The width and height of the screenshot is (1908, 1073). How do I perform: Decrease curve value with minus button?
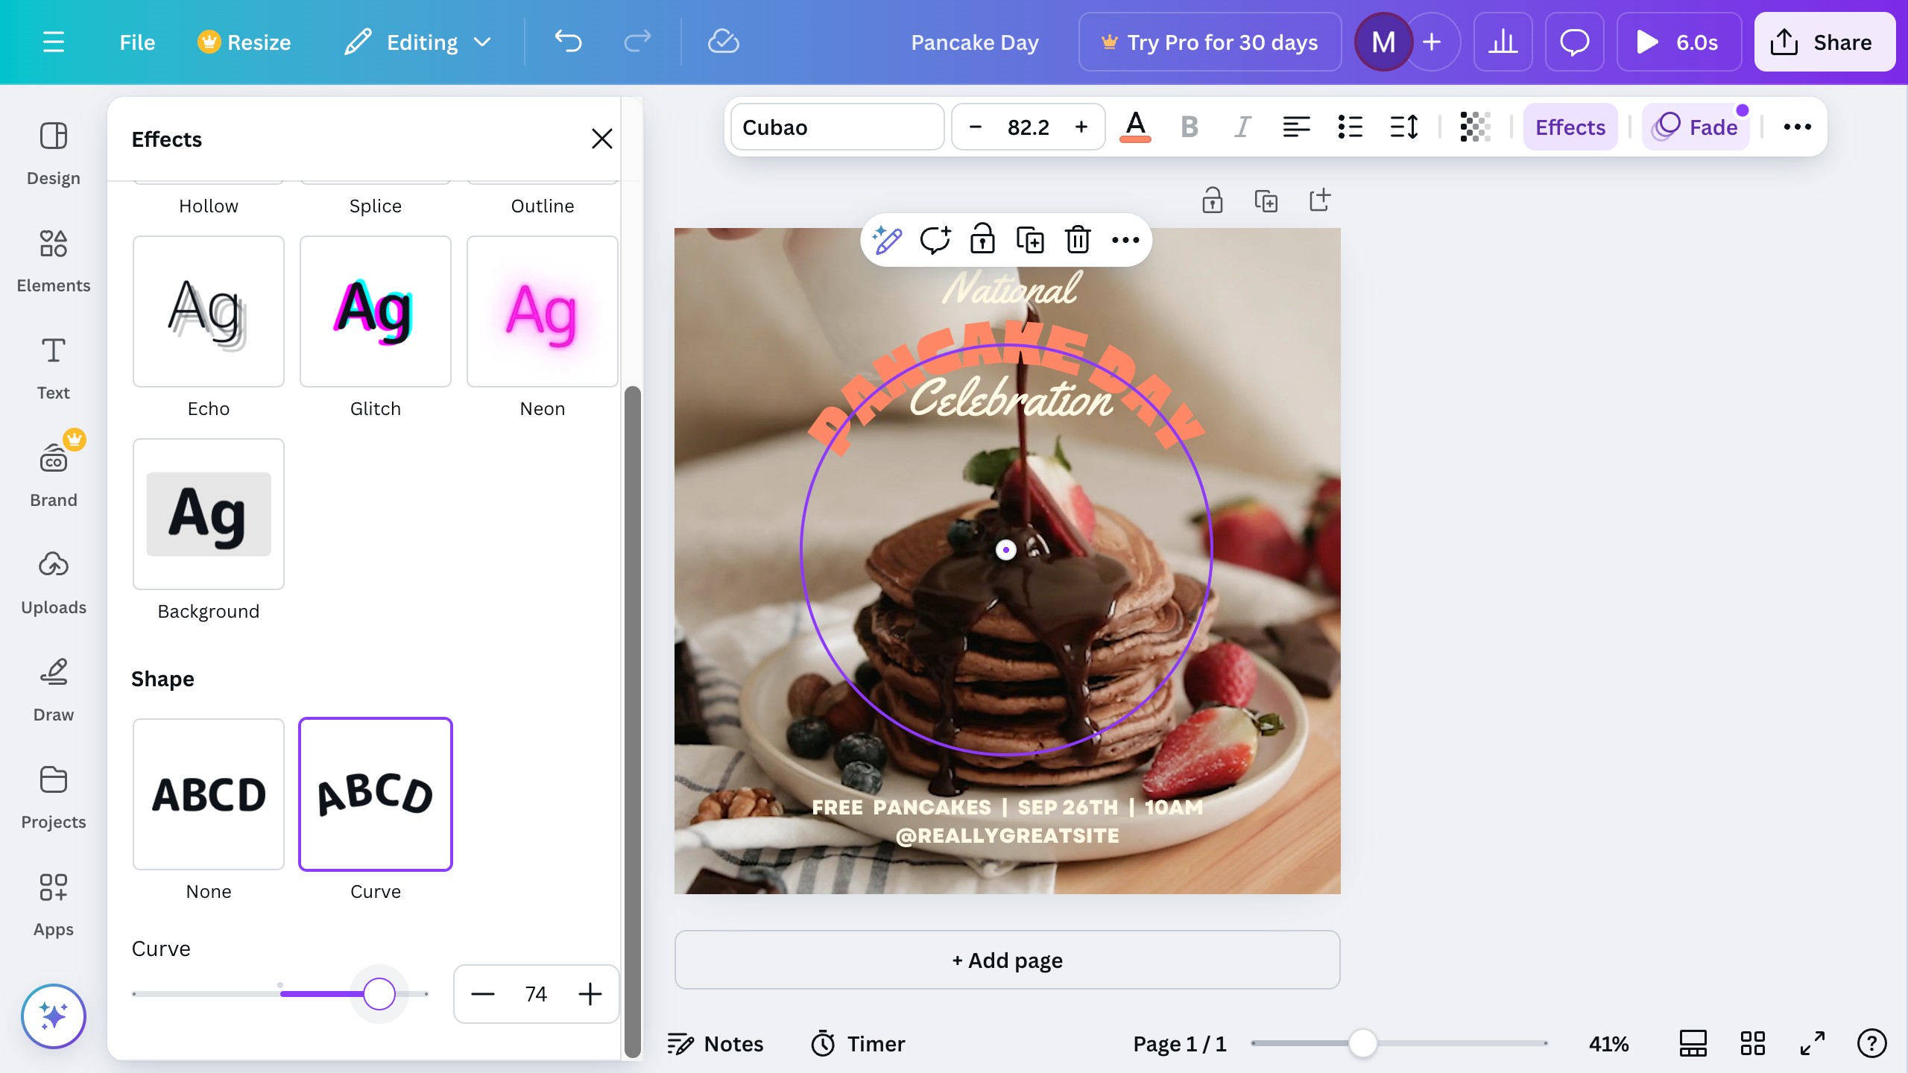coord(483,994)
